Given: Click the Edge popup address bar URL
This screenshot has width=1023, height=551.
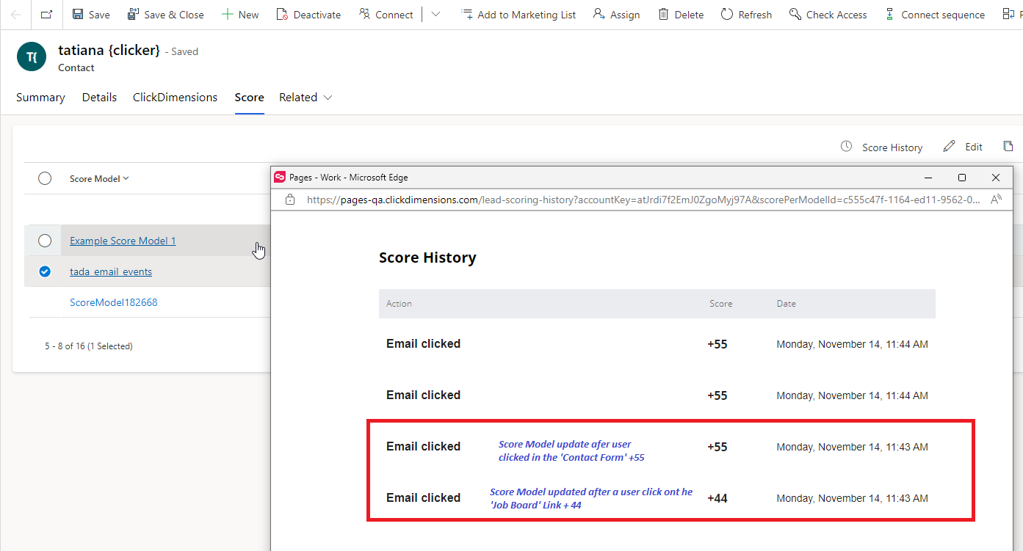Looking at the screenshot, I should 643,200.
